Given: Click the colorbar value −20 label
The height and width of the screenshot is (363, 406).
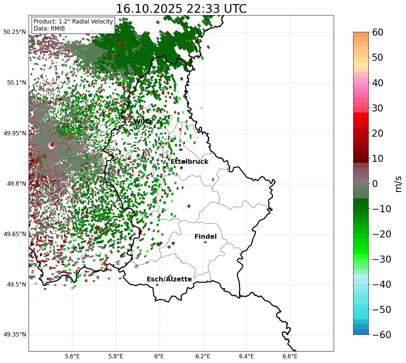Looking at the screenshot, I should pyautogui.click(x=381, y=234).
